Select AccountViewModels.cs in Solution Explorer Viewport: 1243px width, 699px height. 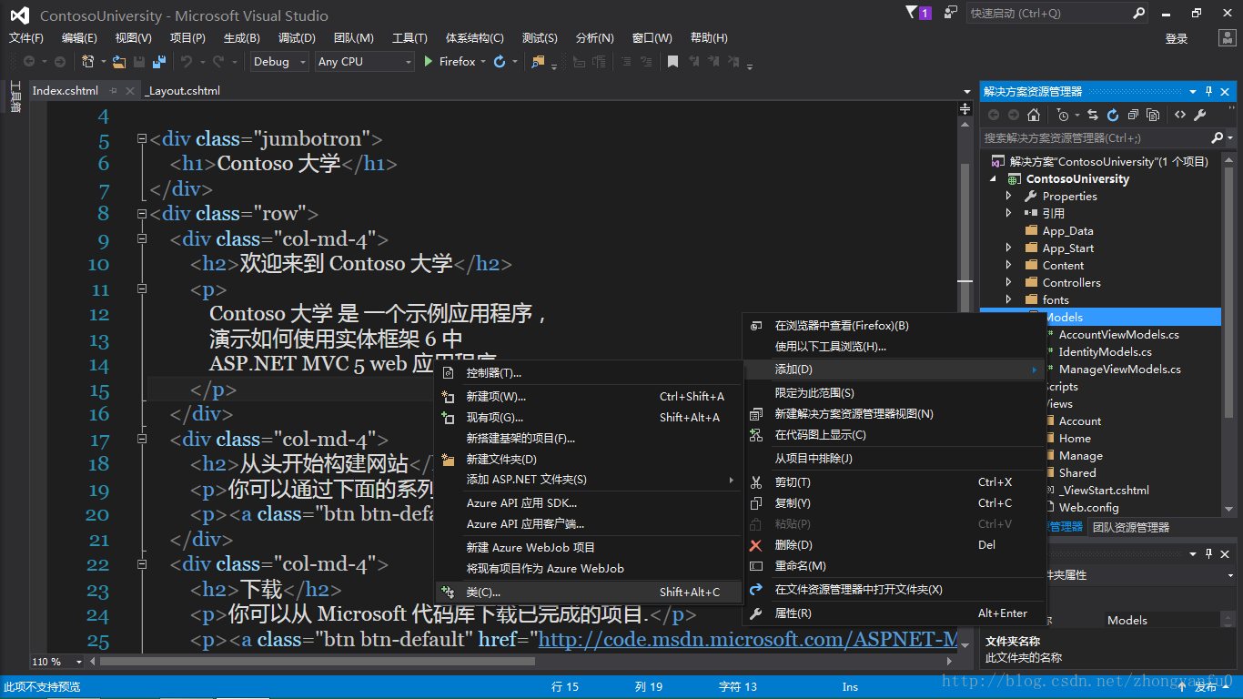[x=1118, y=334]
